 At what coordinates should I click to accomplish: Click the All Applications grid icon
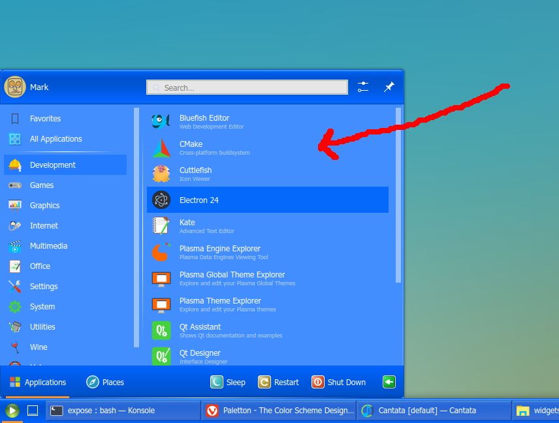click(x=15, y=139)
